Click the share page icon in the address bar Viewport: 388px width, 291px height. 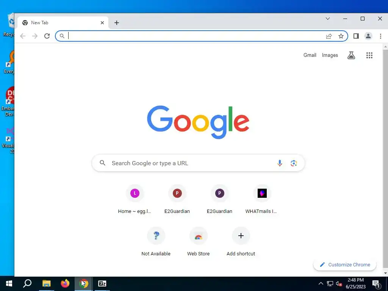tap(329, 36)
